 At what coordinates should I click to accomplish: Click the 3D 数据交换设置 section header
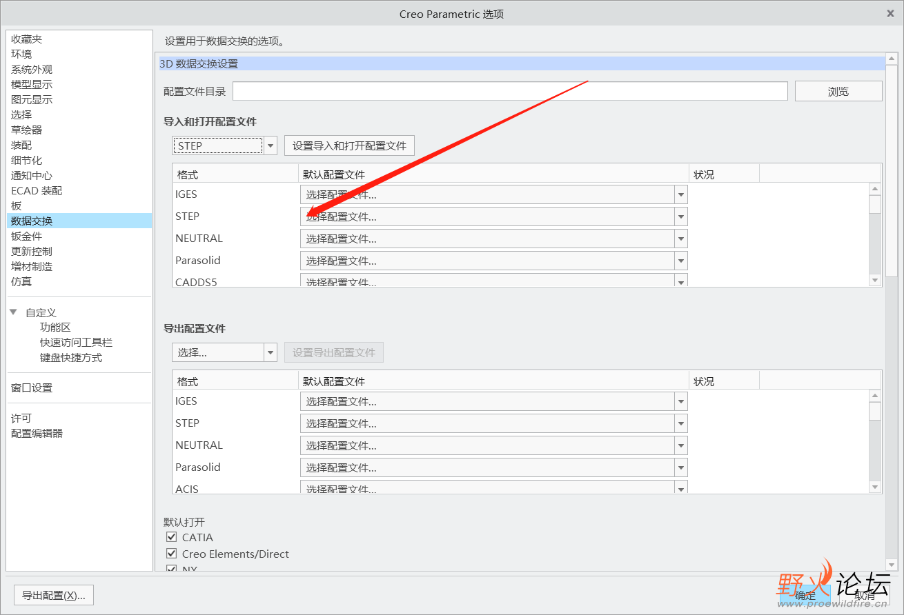tap(522, 63)
